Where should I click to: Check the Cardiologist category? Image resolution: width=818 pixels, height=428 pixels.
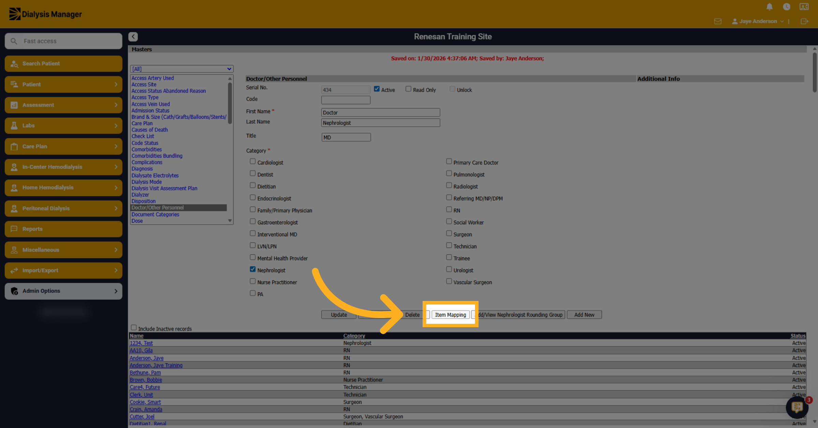pyautogui.click(x=253, y=161)
